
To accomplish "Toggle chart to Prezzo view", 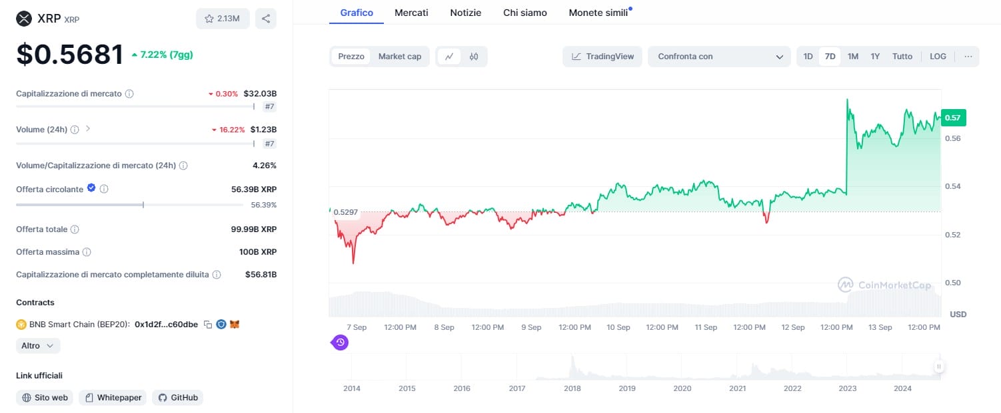I will (351, 57).
